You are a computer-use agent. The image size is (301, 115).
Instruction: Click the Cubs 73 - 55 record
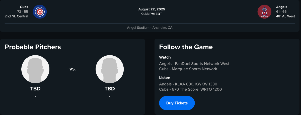23,12
